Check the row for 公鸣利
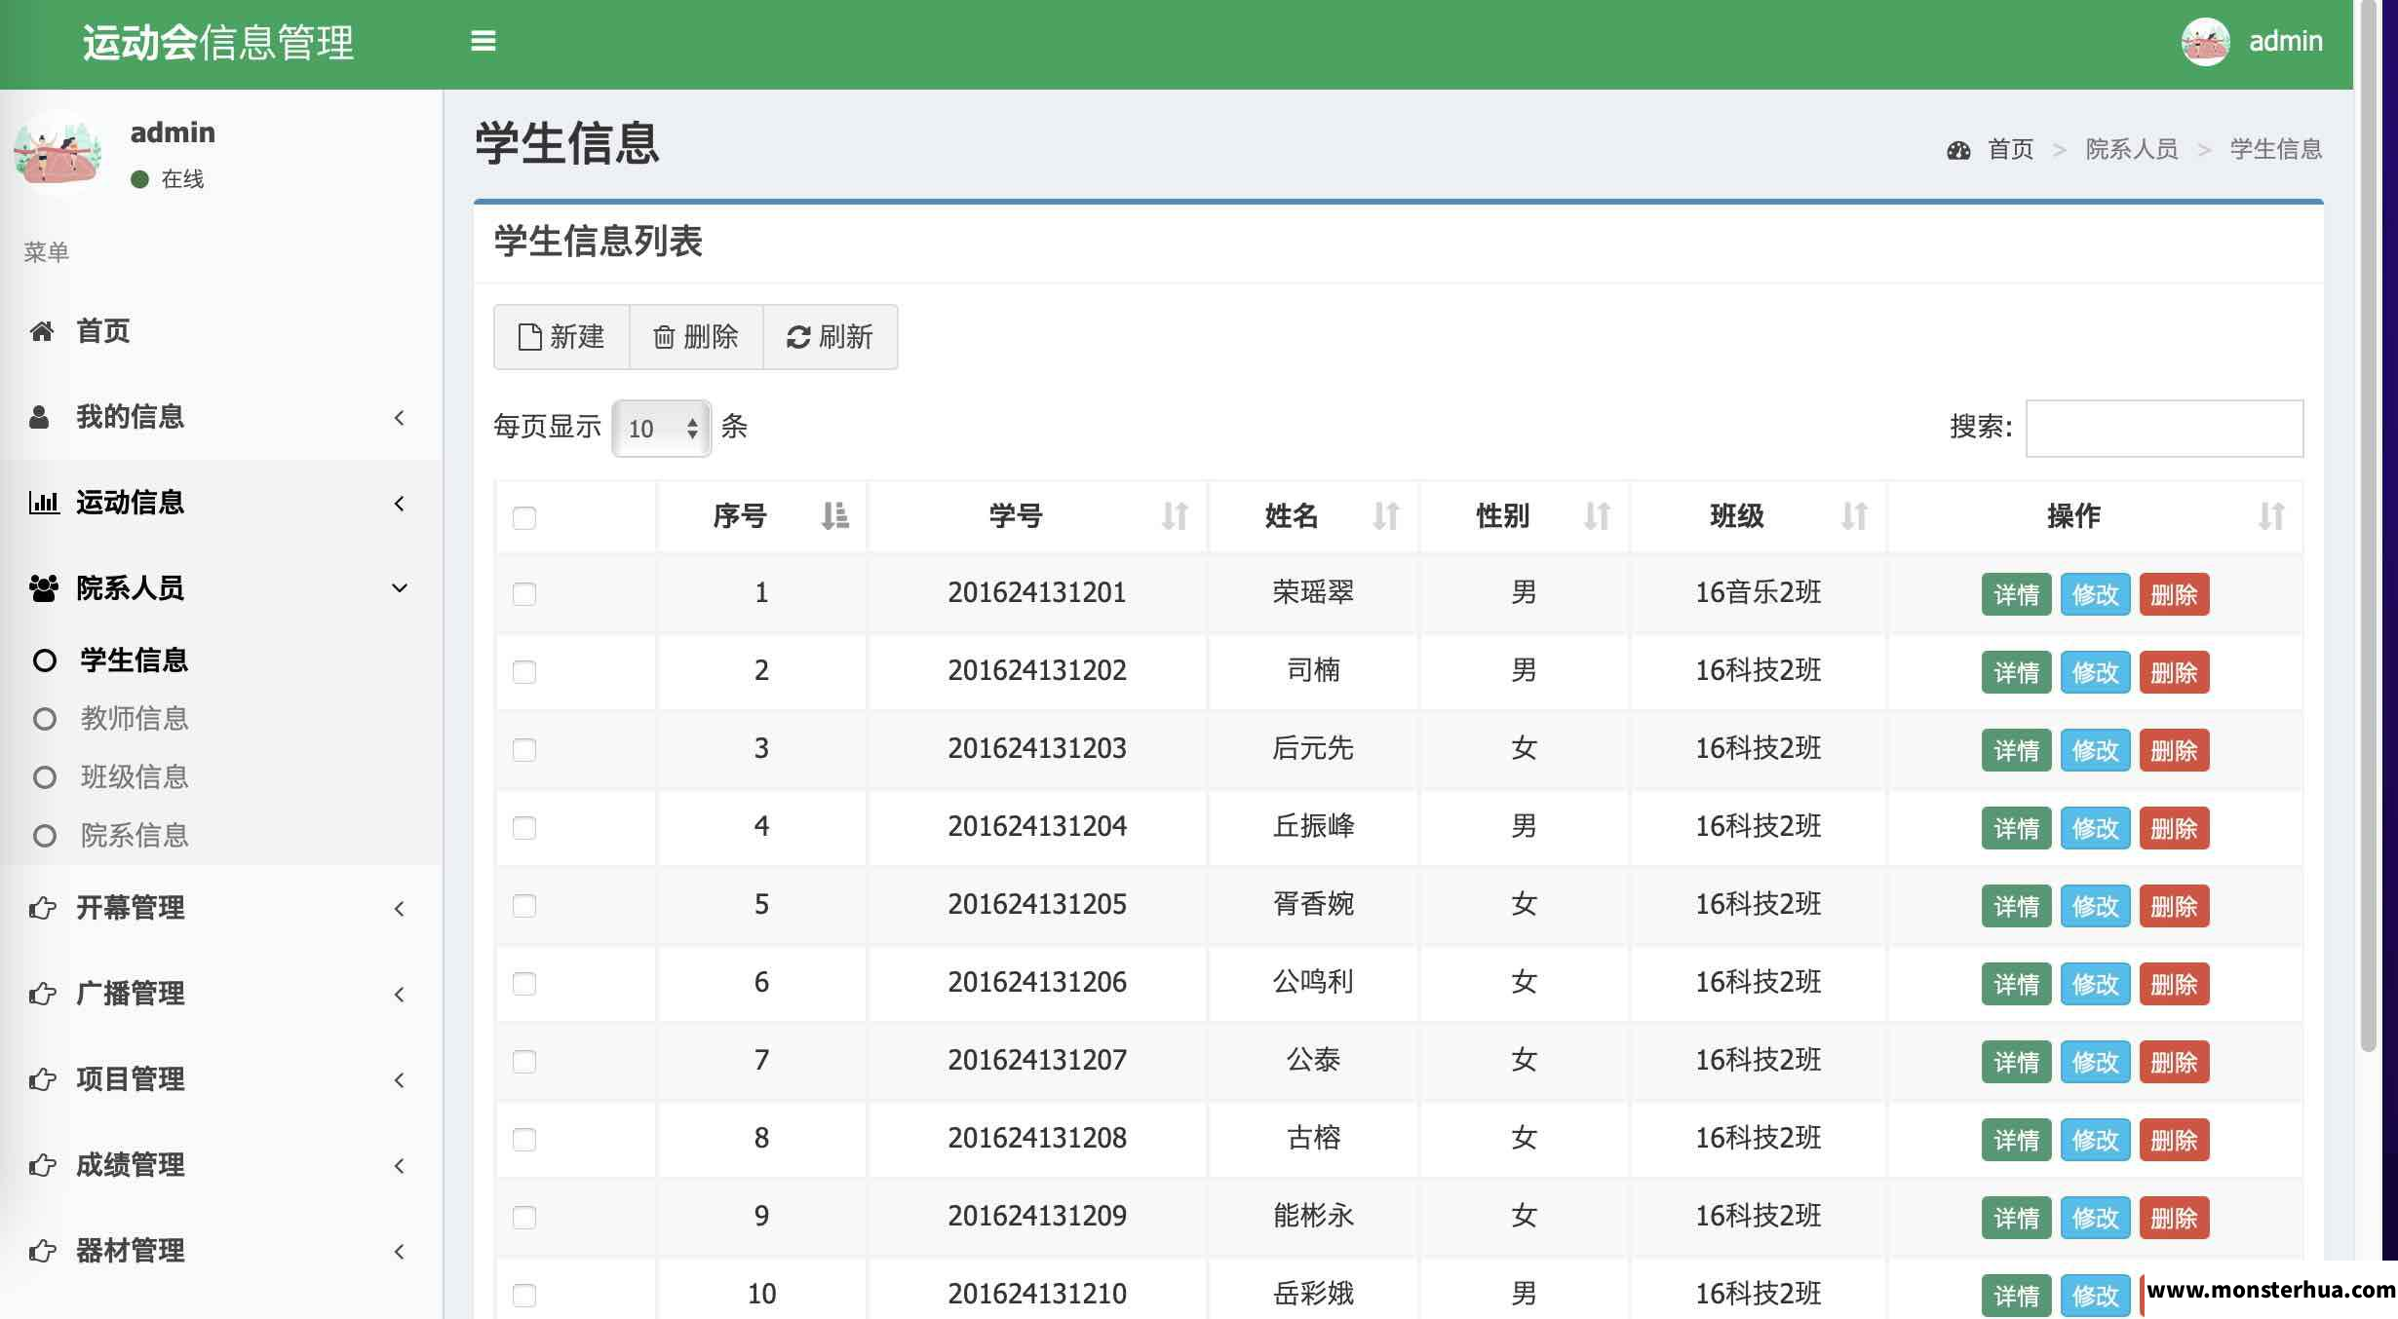Viewport: 2398px width, 1319px height. coord(524,984)
